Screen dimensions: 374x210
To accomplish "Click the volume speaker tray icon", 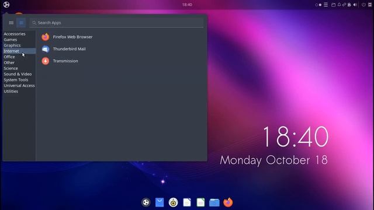I will [355, 5].
